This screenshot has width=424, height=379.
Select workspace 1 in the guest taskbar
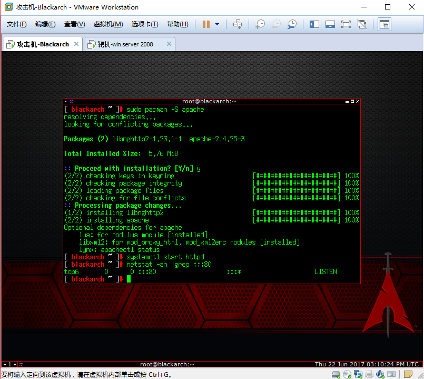[x=9, y=364]
